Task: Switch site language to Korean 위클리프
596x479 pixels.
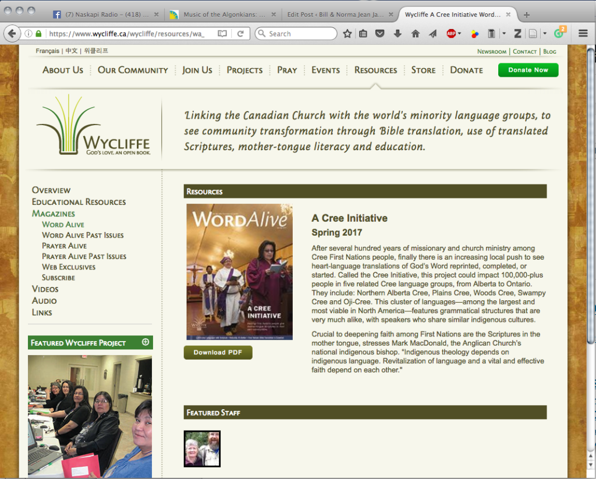Action: pos(96,51)
